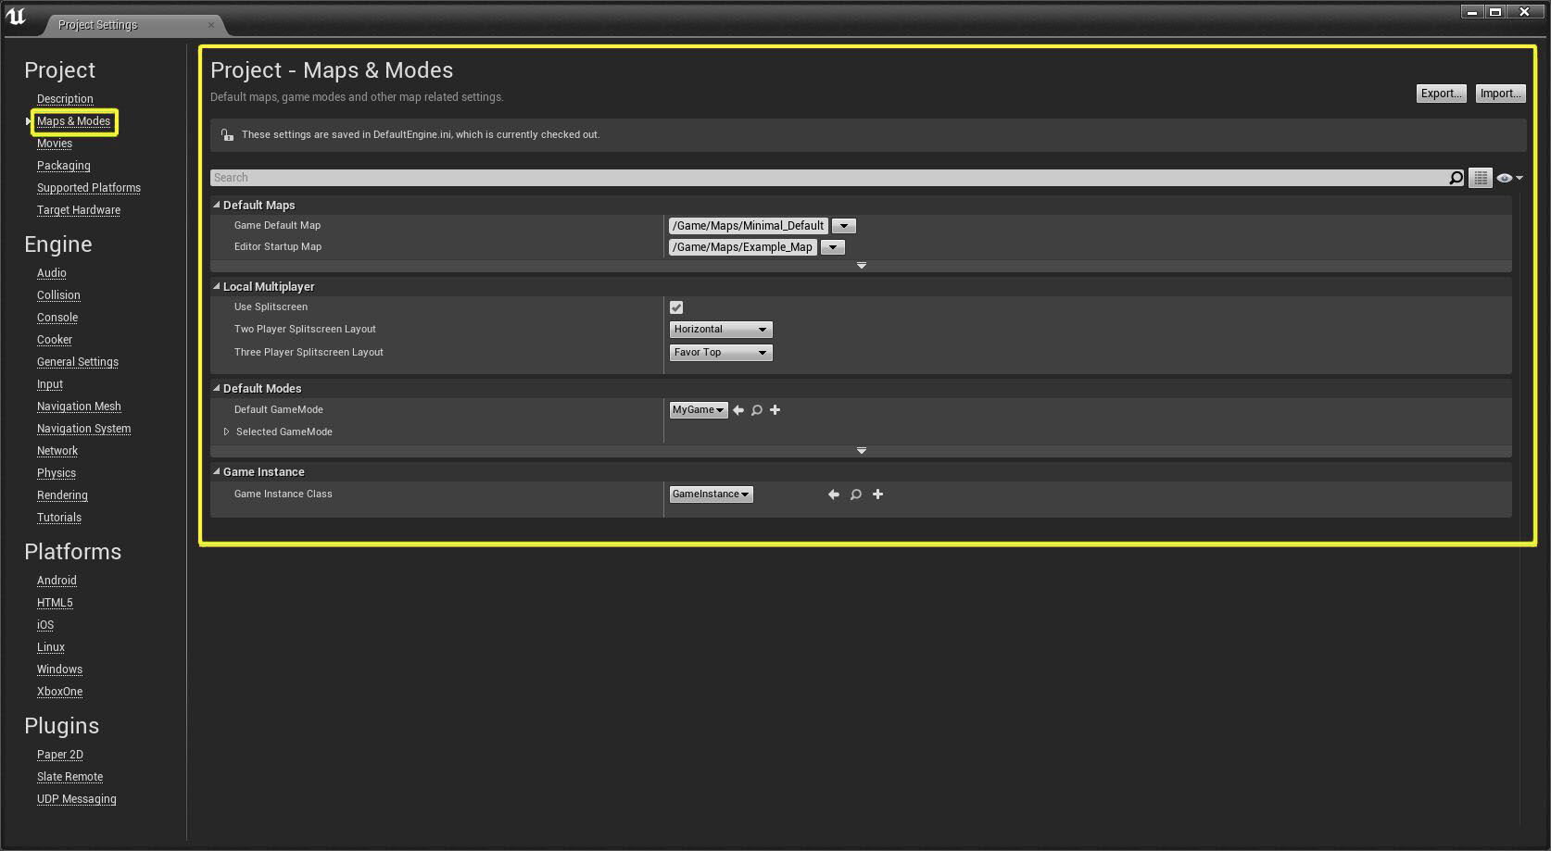Collapse the Default Maps category
This screenshot has width=1551, height=851.
[217, 205]
